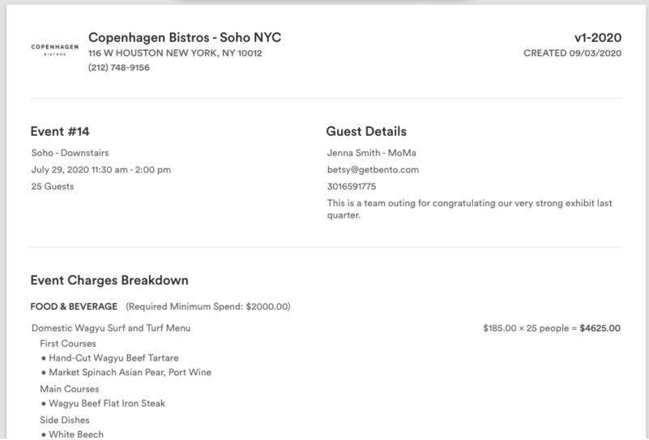Click the guest phone 3016591775
Screen dimensions: 649x440
coord(352,186)
